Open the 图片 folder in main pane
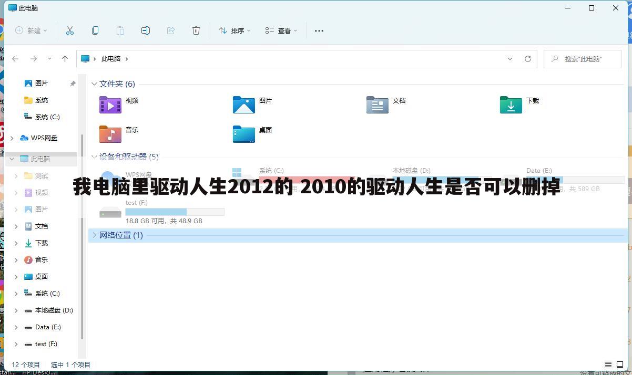 click(x=244, y=105)
